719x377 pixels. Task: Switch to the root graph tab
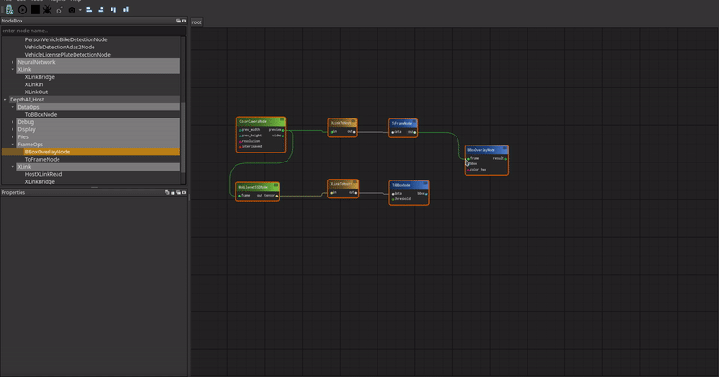click(197, 22)
